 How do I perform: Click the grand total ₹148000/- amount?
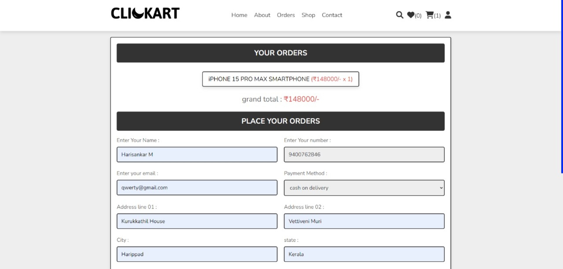[x=301, y=99]
